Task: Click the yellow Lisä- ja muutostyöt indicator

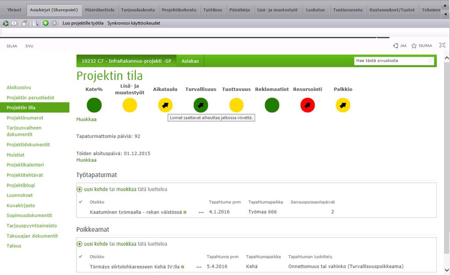Action: tap(130, 105)
